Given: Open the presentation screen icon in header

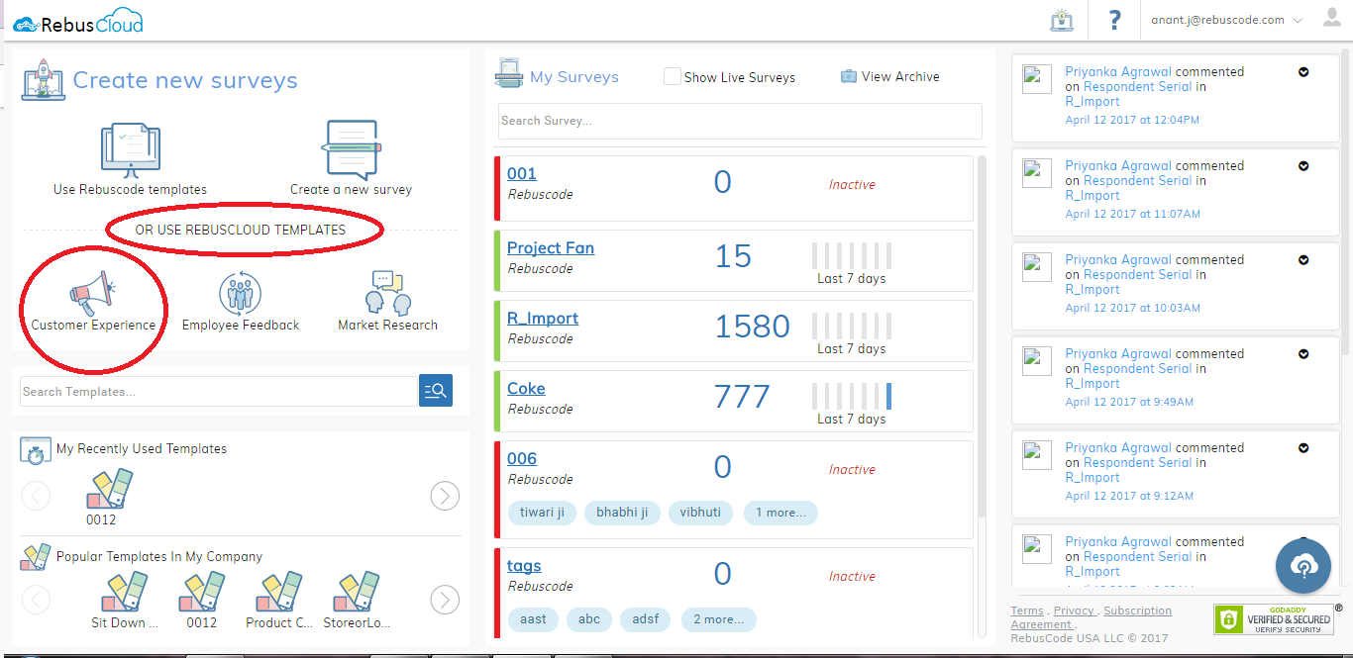Looking at the screenshot, I should [1062, 20].
